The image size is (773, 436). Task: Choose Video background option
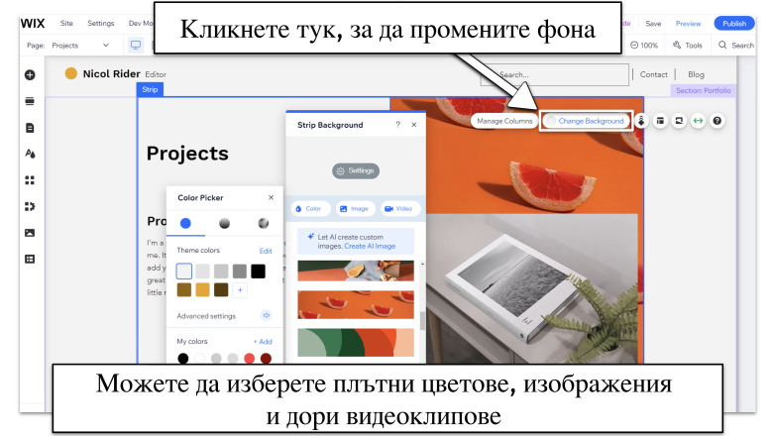tap(398, 209)
